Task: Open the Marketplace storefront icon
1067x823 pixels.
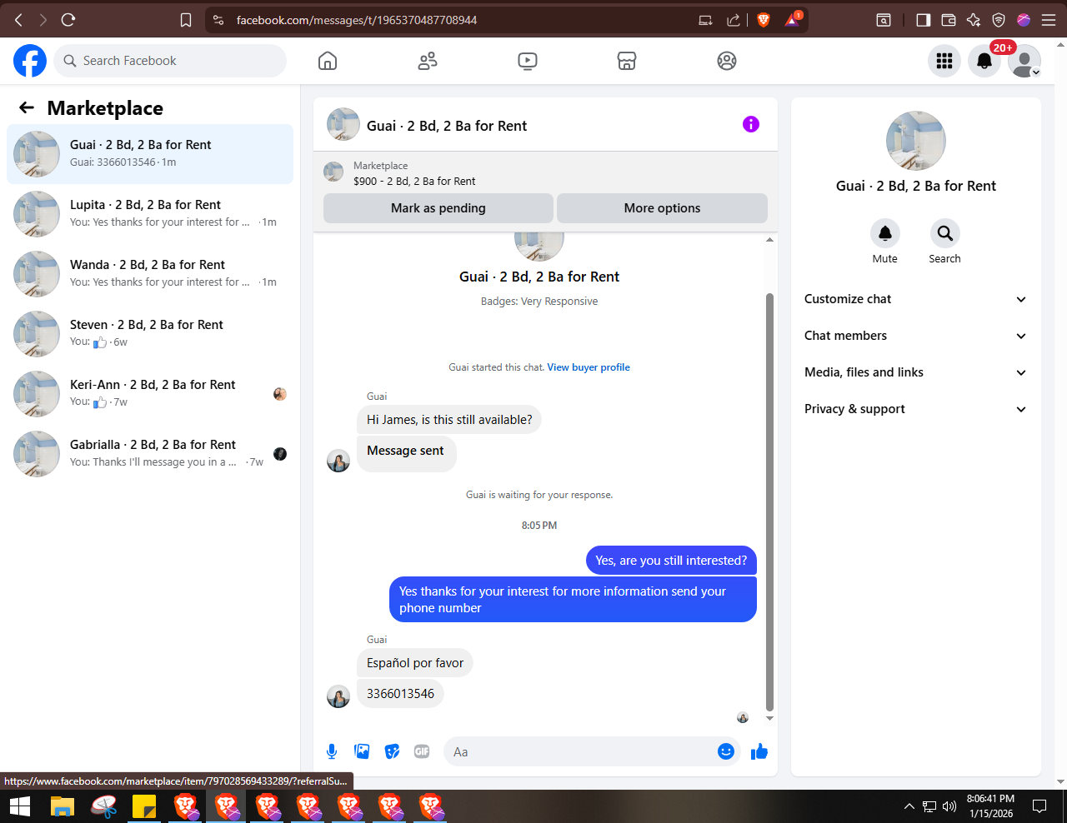Action: [627, 61]
